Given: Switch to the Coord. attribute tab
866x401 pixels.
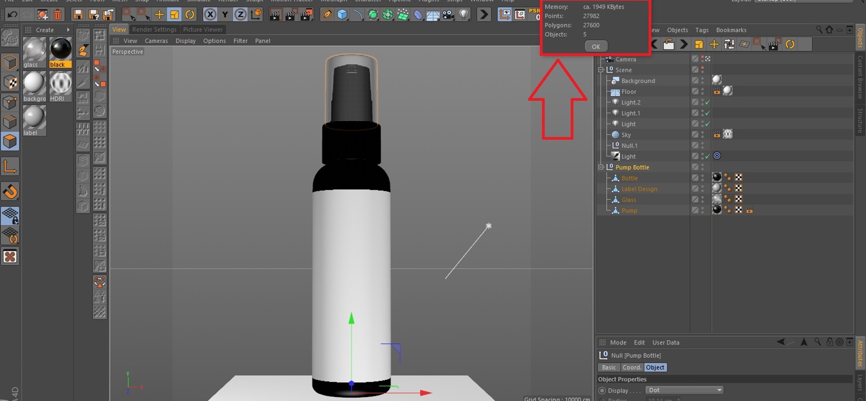Looking at the screenshot, I should [x=632, y=368].
